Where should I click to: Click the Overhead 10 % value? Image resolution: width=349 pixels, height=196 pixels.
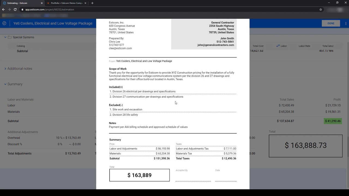point(59,138)
